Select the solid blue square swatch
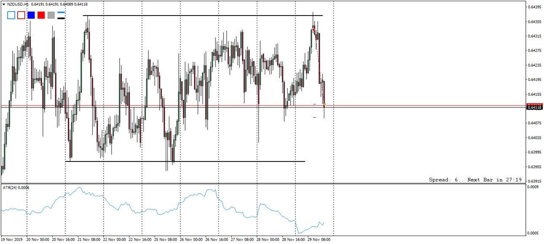 (x=31, y=15)
